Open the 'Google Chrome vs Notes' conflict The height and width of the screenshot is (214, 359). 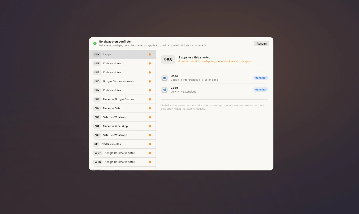click(x=122, y=81)
